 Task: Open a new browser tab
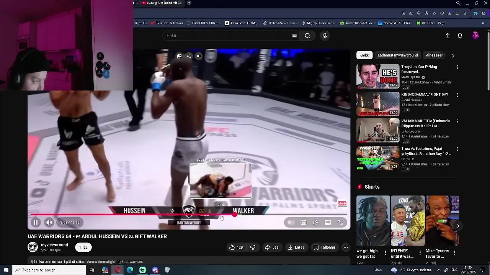pos(189,3)
